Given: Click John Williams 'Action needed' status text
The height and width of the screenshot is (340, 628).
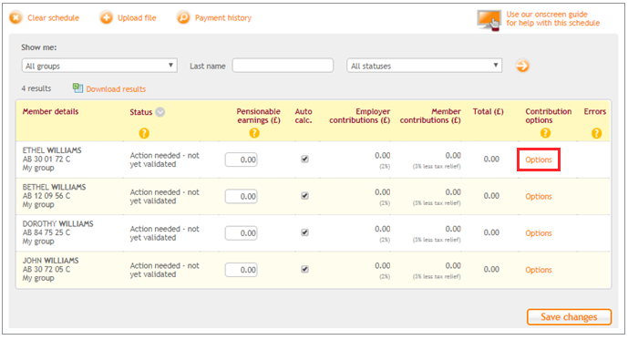Looking at the screenshot, I should pos(164,270).
